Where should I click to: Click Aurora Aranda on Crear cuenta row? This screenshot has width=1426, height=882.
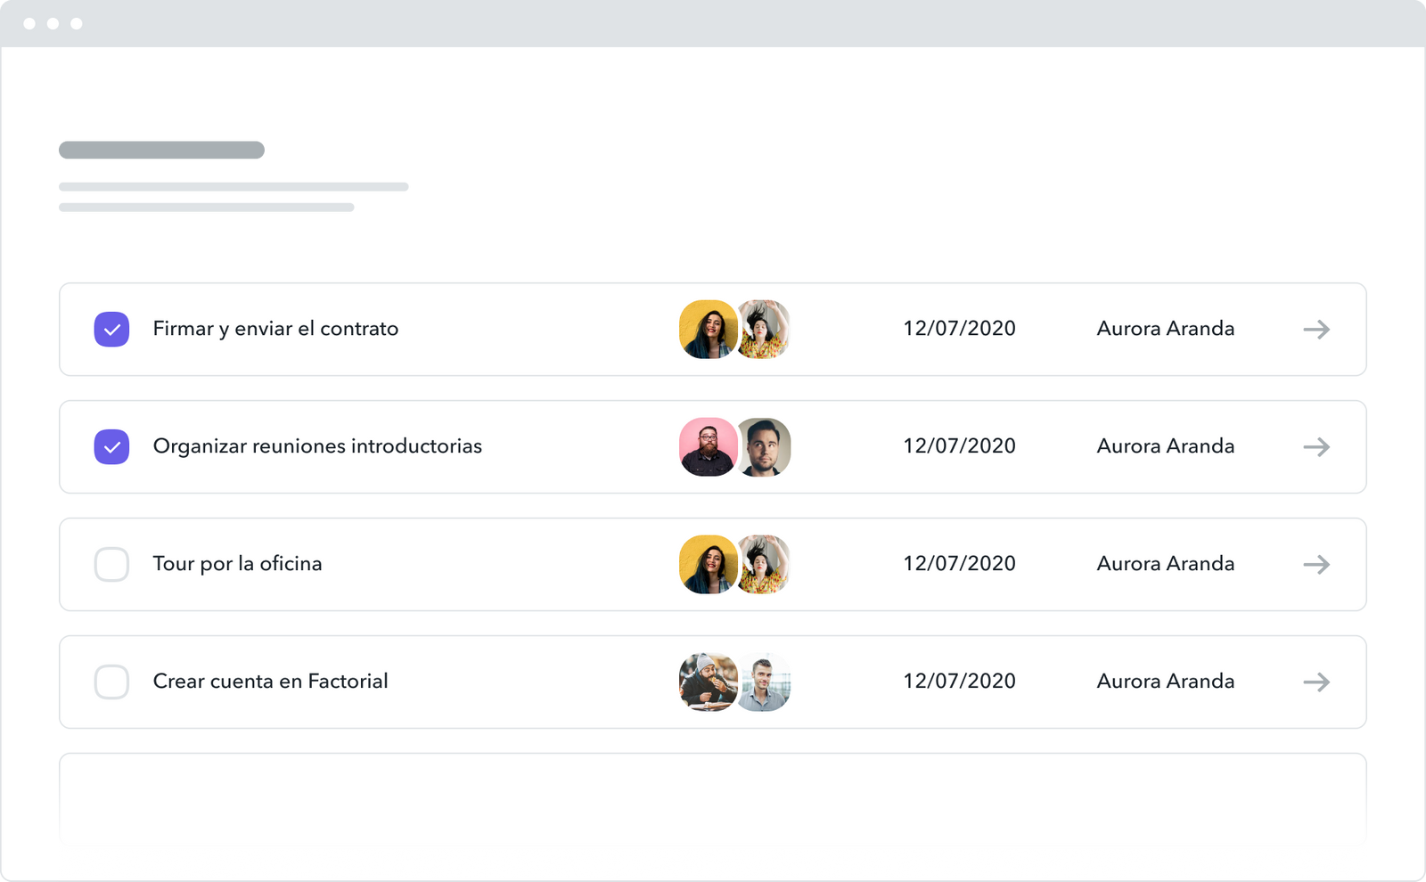point(1165,682)
